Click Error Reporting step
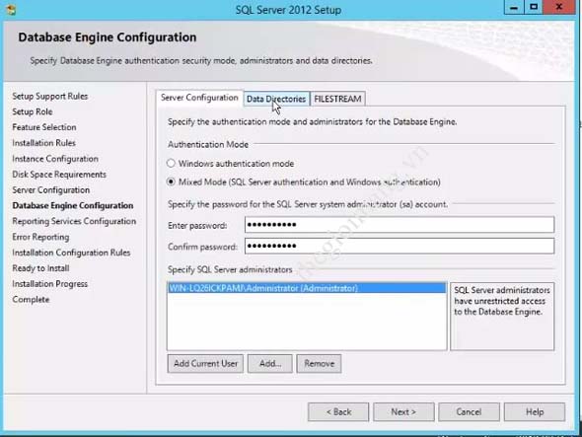This screenshot has width=582, height=437. pos(40,237)
